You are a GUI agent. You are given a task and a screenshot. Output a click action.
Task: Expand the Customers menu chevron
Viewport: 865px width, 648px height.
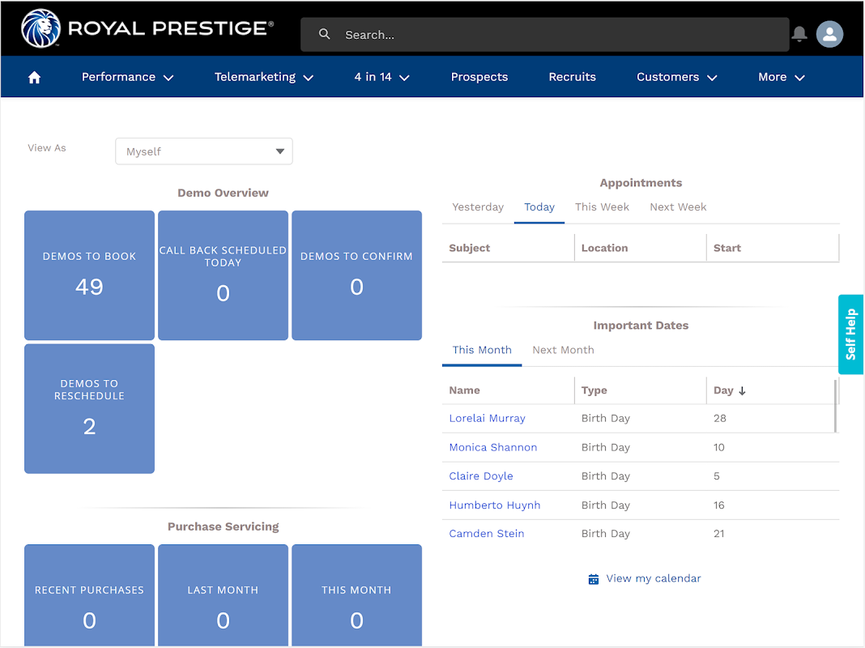(x=712, y=78)
